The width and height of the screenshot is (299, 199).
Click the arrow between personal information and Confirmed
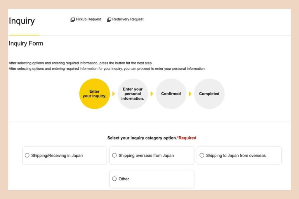coord(152,94)
